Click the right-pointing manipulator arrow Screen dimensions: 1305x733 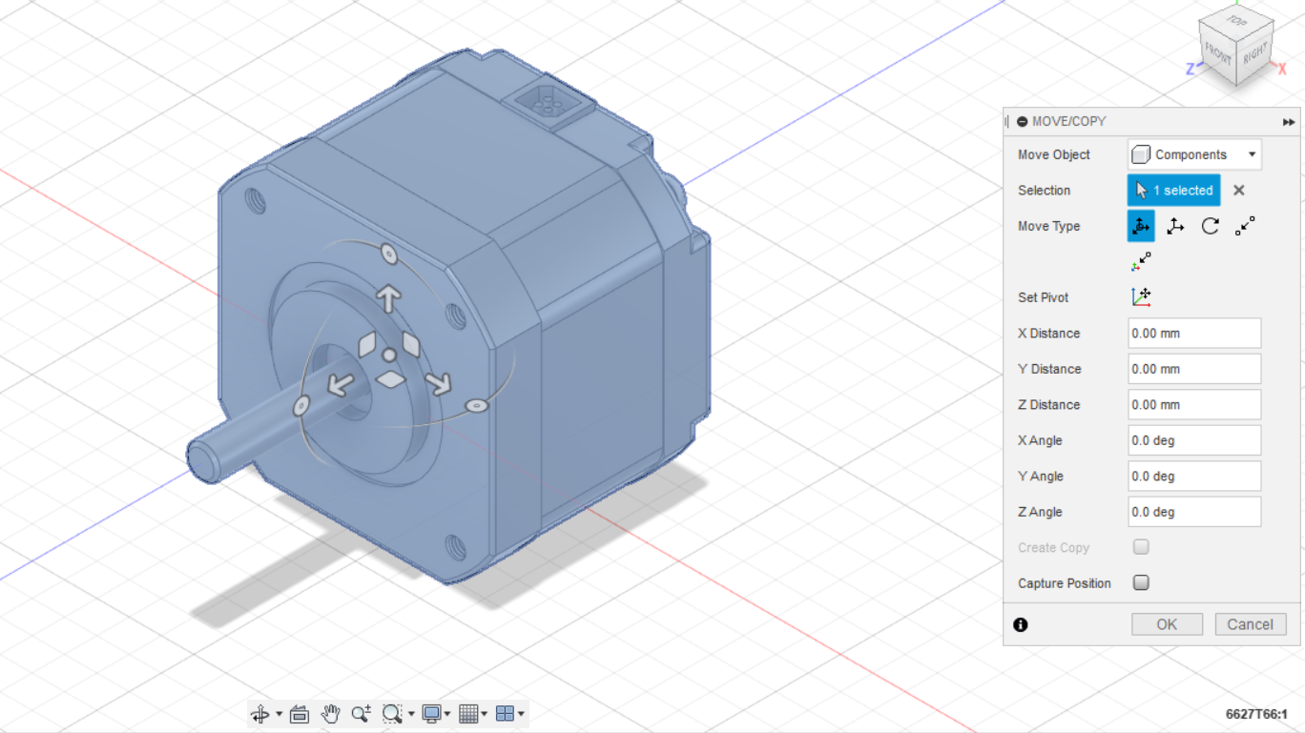coord(438,383)
